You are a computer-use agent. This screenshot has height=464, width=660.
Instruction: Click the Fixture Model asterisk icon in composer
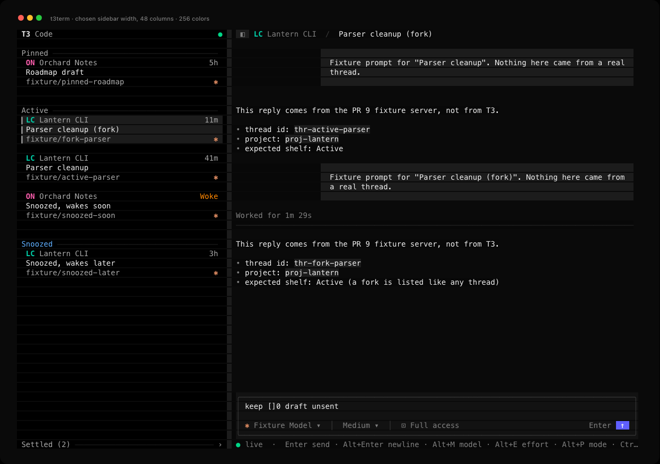point(247,425)
